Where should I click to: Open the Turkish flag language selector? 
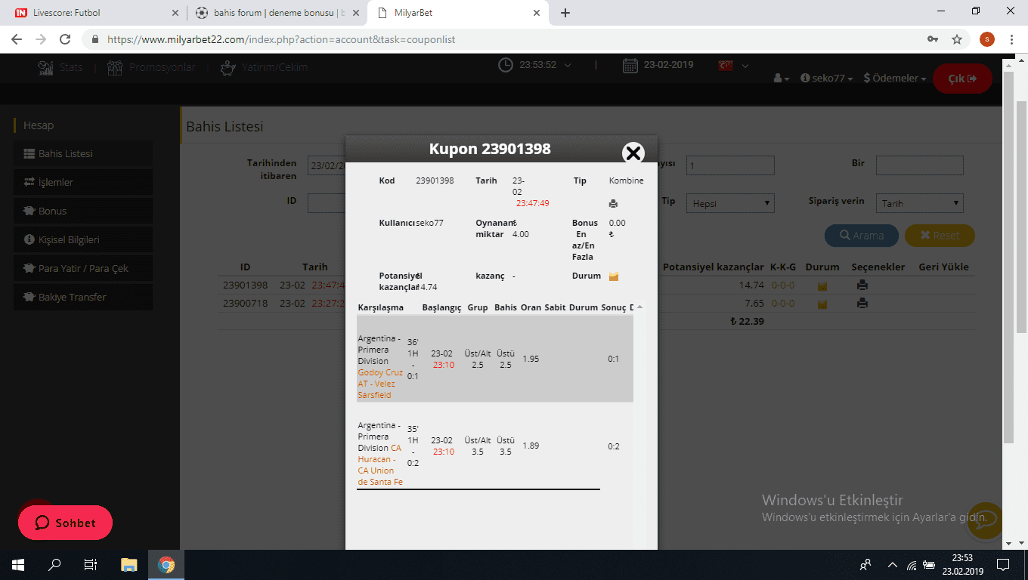(x=733, y=65)
